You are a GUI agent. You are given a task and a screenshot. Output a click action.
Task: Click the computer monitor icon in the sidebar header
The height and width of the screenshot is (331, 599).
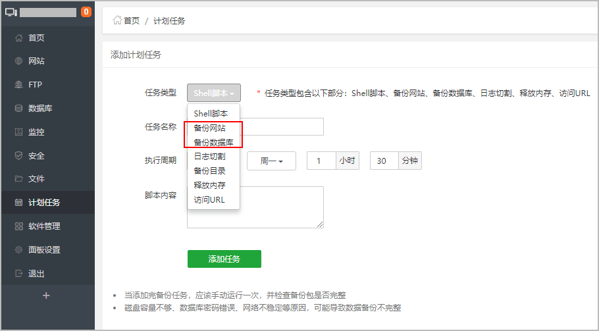11,13
